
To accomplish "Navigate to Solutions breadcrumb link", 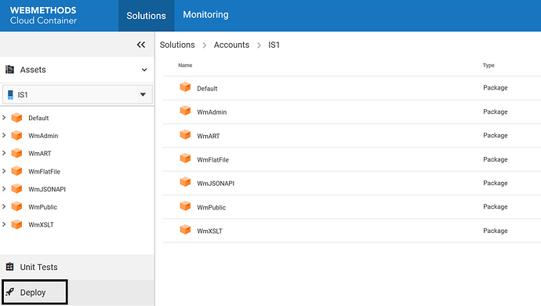I will pos(177,45).
